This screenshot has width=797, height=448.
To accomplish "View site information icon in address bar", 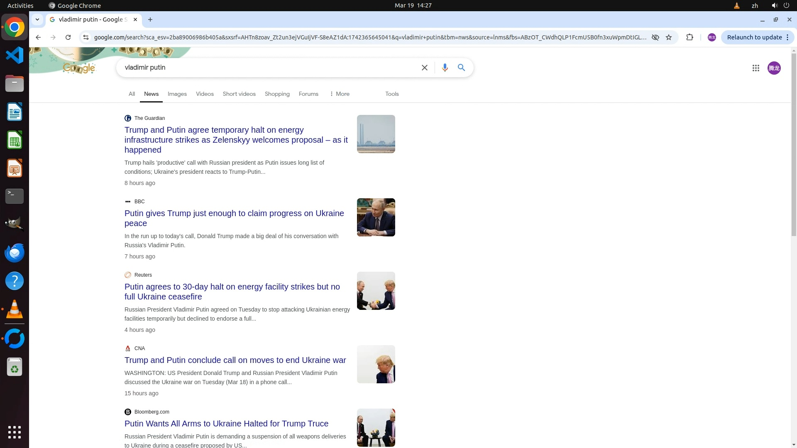I will (86, 37).
